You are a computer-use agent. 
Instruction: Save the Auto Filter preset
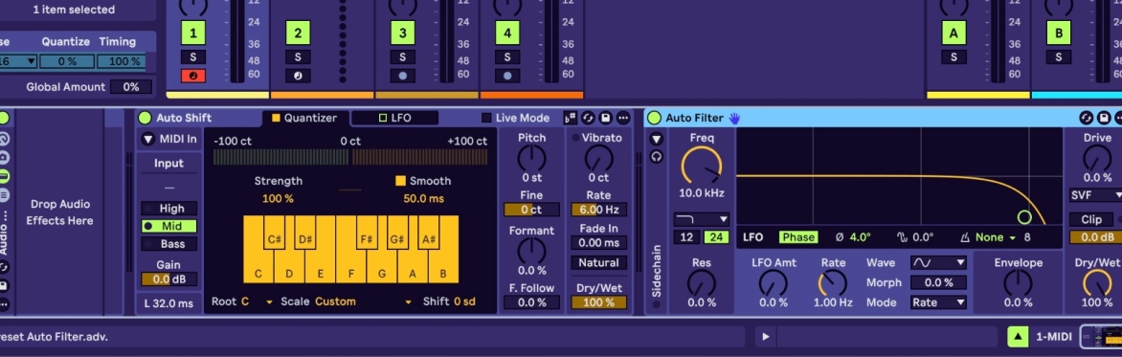(1104, 118)
